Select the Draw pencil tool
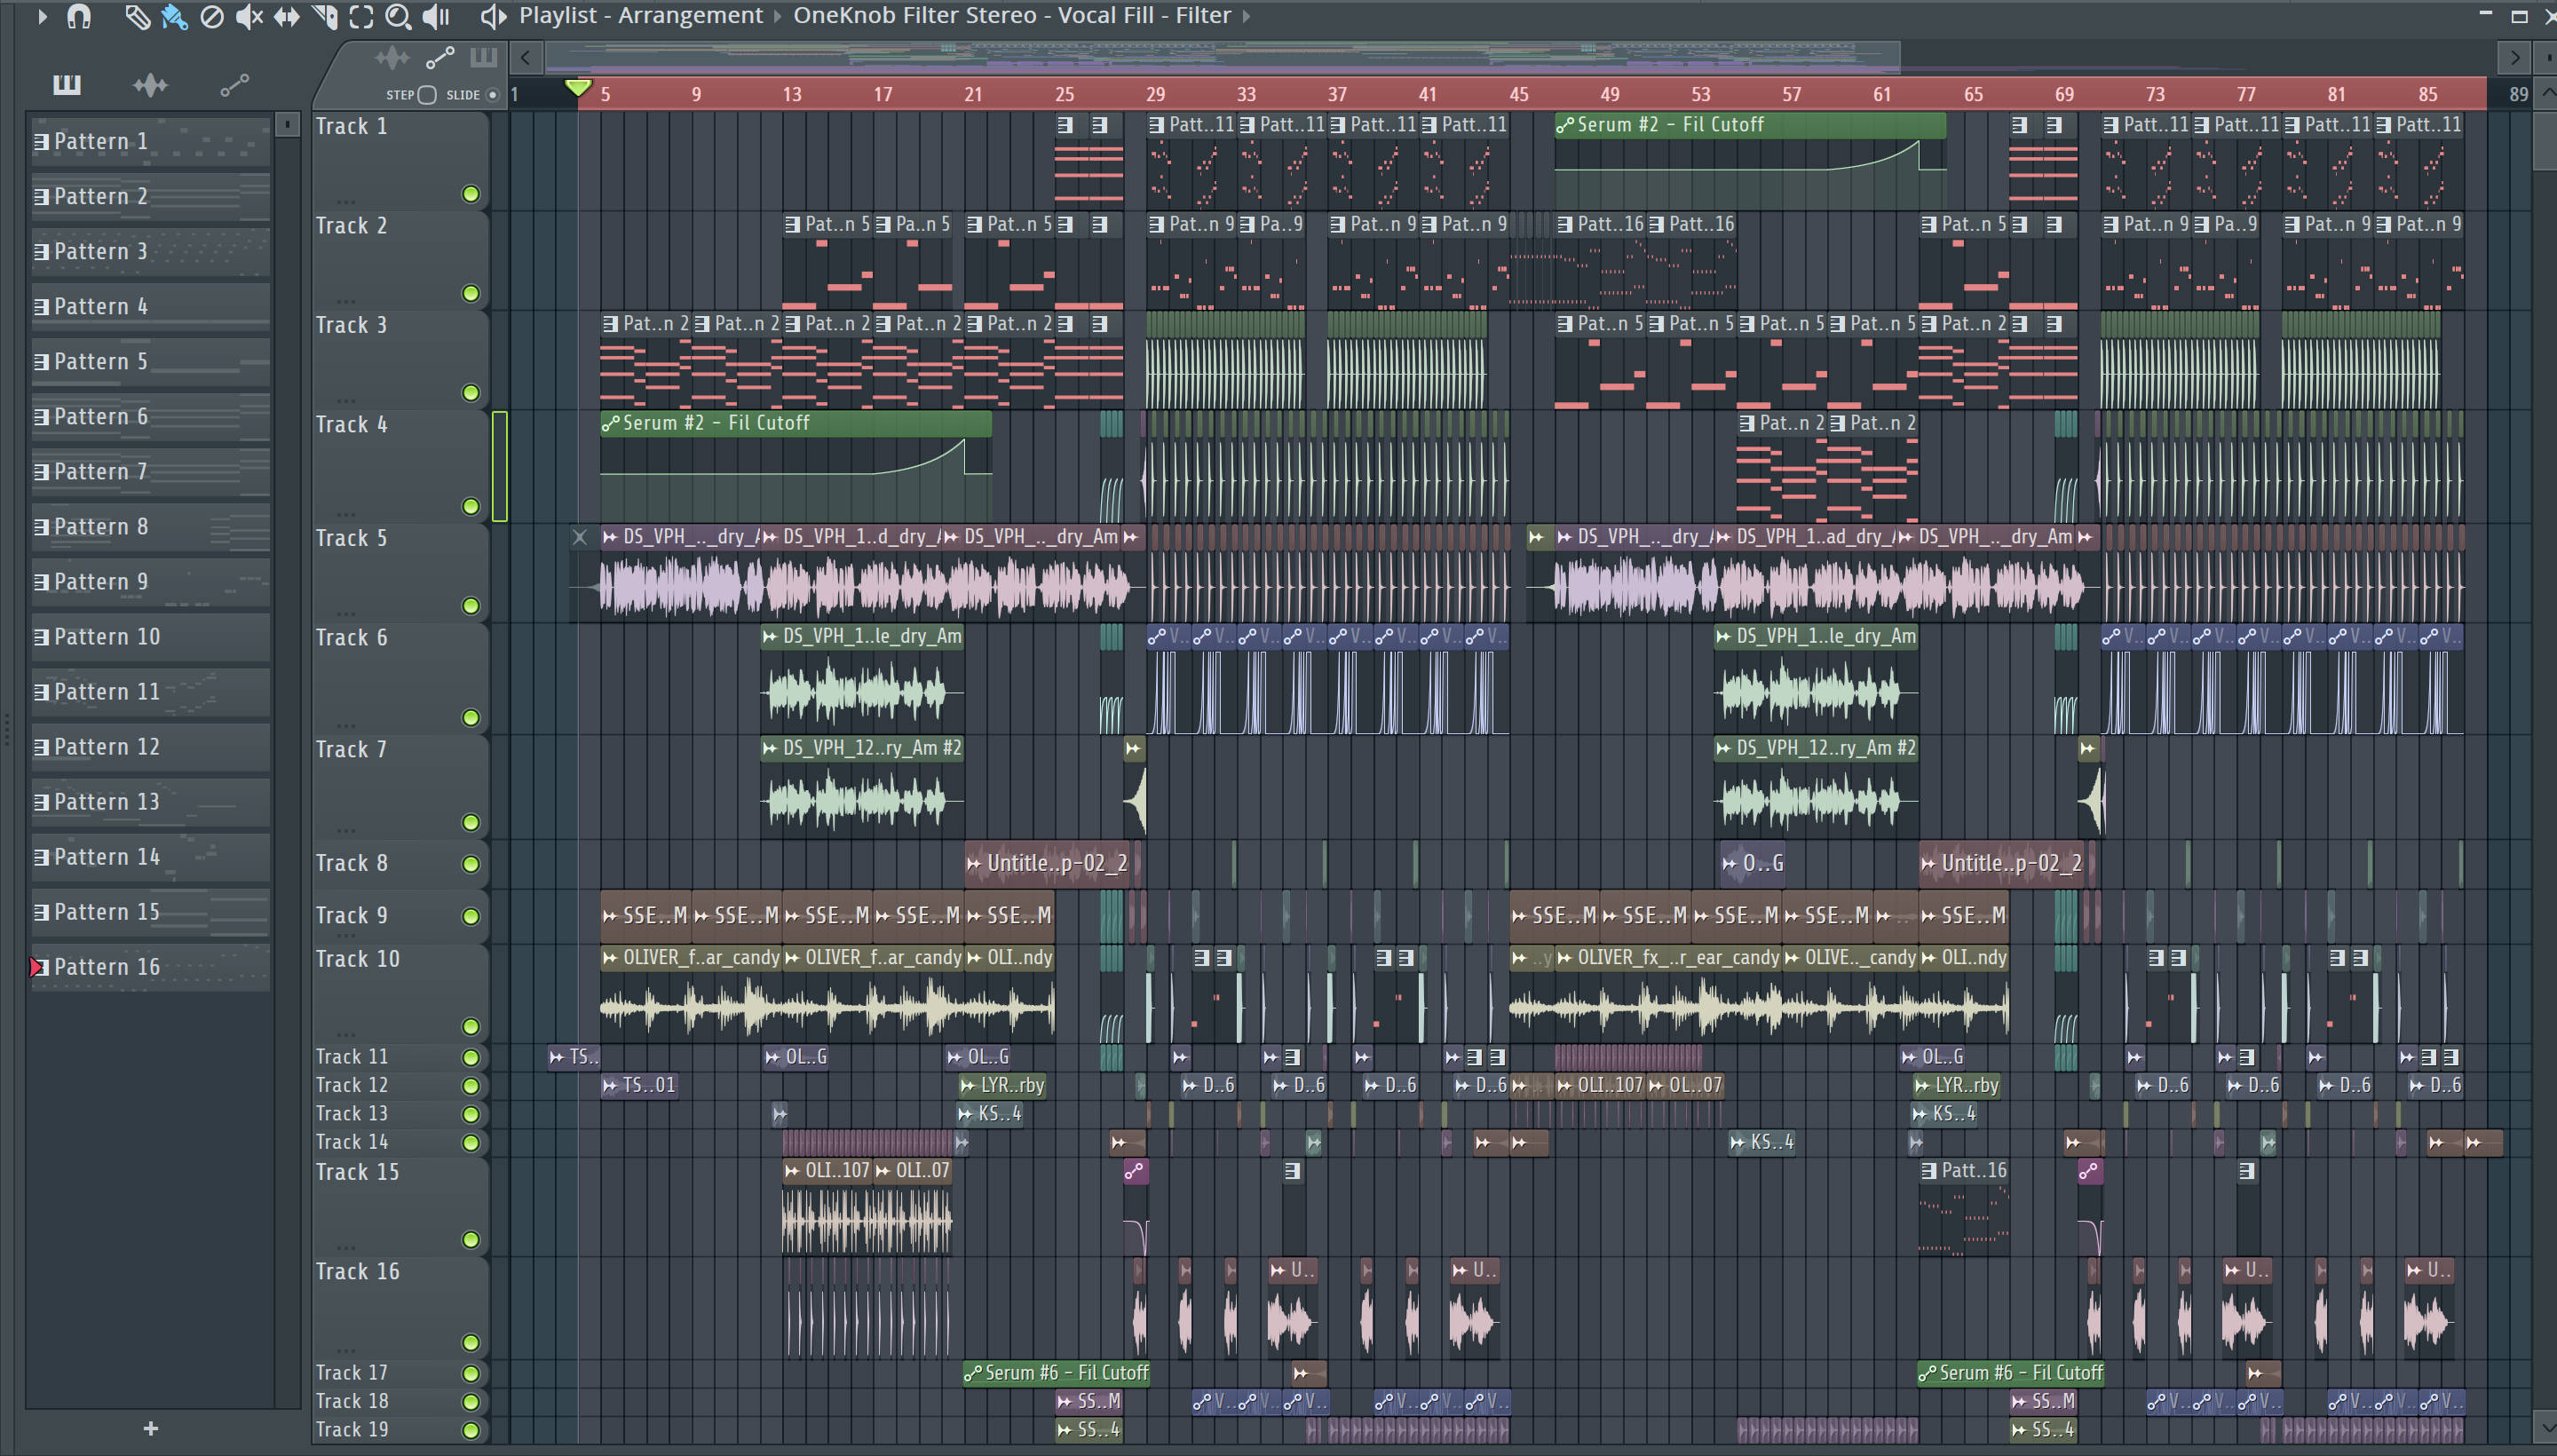The image size is (2557, 1456). pyautogui.click(x=137, y=16)
